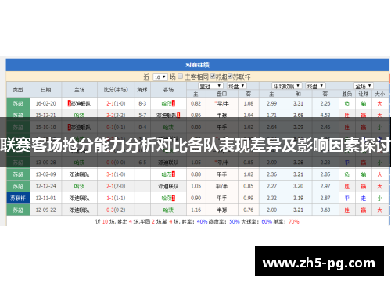Click home team 哈茨 in the 12-12-24 row
Image resolution: width=391 pixels, height=283 pixels.
coord(79,186)
